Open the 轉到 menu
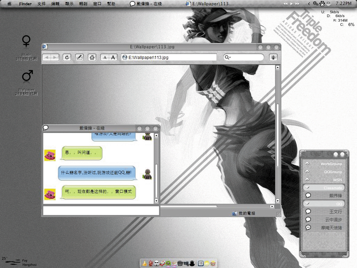Image resolution: width=357 pixels, height=268 pixels. pyautogui.click(x=83, y=4)
